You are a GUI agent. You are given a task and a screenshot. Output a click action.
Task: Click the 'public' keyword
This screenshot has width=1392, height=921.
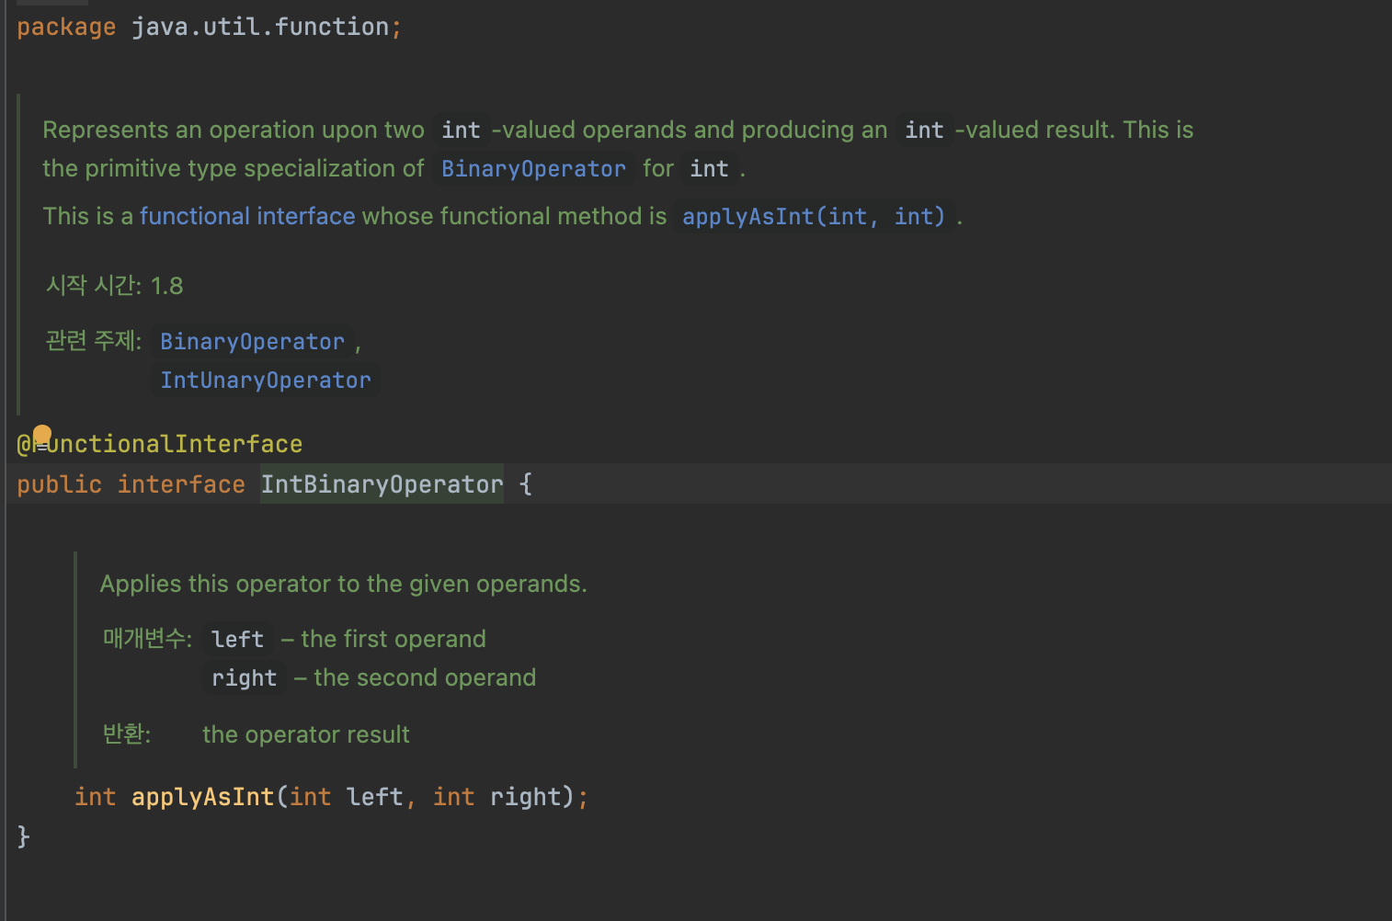(60, 484)
